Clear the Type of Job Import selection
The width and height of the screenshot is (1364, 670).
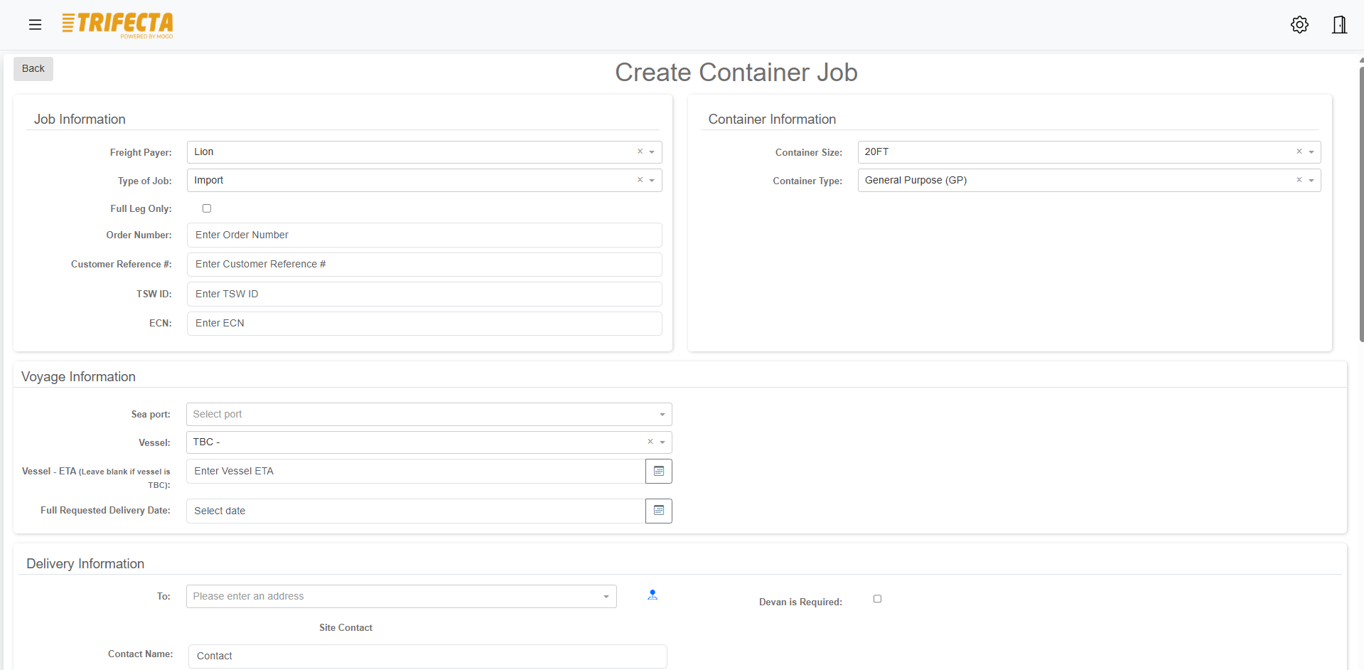click(640, 180)
